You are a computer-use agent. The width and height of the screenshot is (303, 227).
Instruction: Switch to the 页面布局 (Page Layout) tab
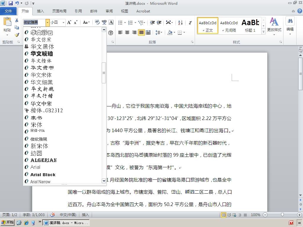pos(59,11)
